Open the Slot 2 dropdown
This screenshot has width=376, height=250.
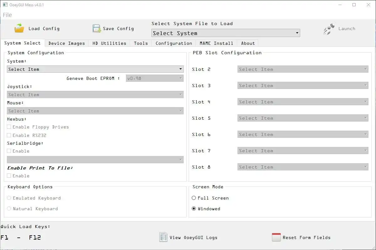[x=303, y=69]
